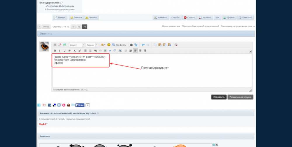Toggle underline text formatting

point(65,51)
